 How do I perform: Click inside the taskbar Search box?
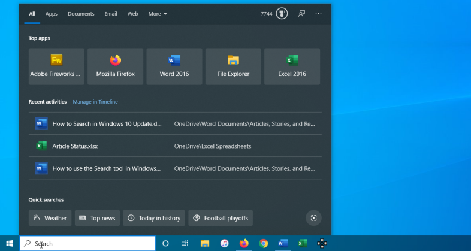tap(87, 243)
